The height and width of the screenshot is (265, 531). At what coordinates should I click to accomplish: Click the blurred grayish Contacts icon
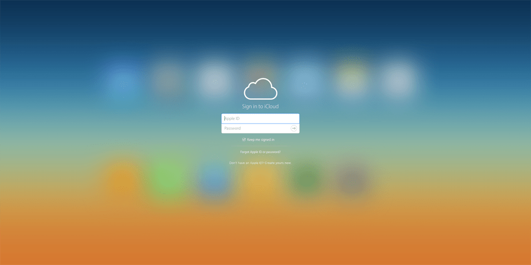coord(167,80)
